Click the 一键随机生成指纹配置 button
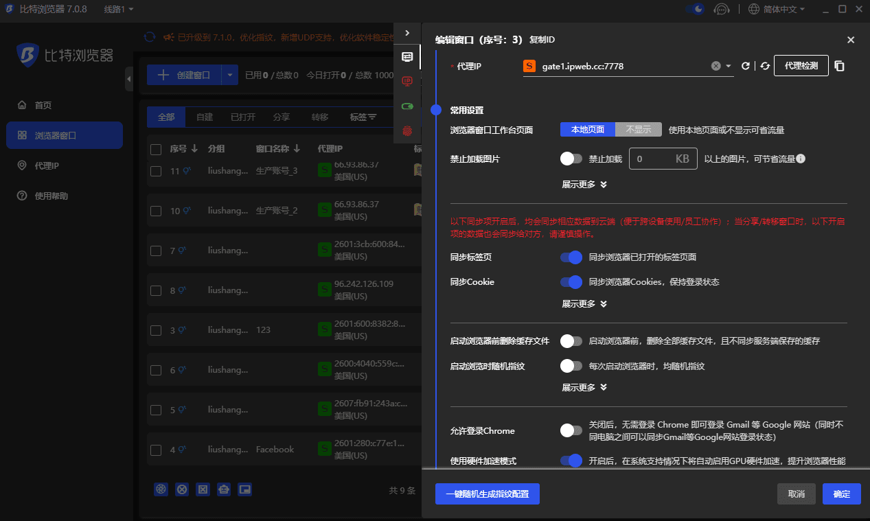The image size is (870, 521). tap(487, 494)
